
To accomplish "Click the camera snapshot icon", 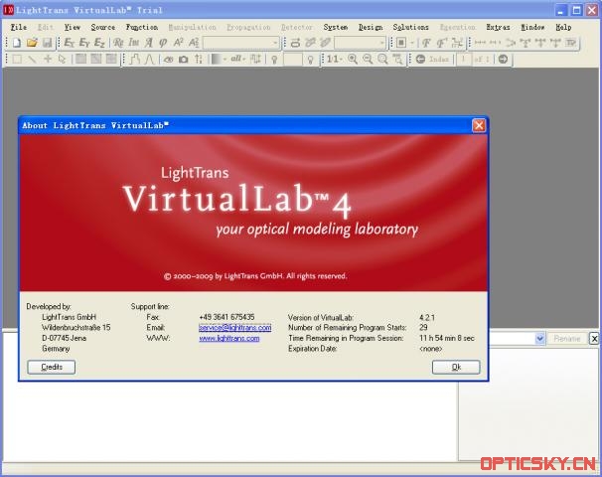I will coord(184,60).
